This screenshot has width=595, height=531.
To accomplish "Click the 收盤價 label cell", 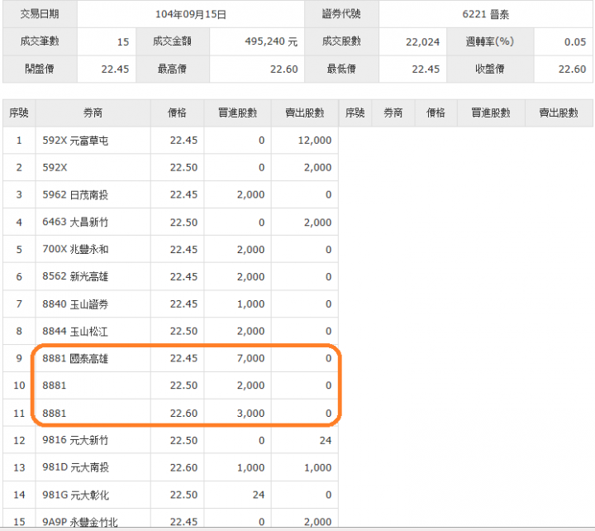I will (490, 69).
